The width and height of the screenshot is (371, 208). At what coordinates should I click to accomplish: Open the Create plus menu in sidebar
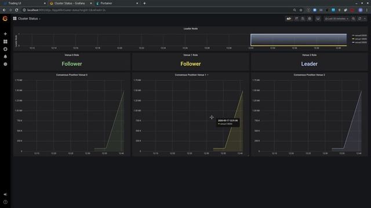point(5,34)
